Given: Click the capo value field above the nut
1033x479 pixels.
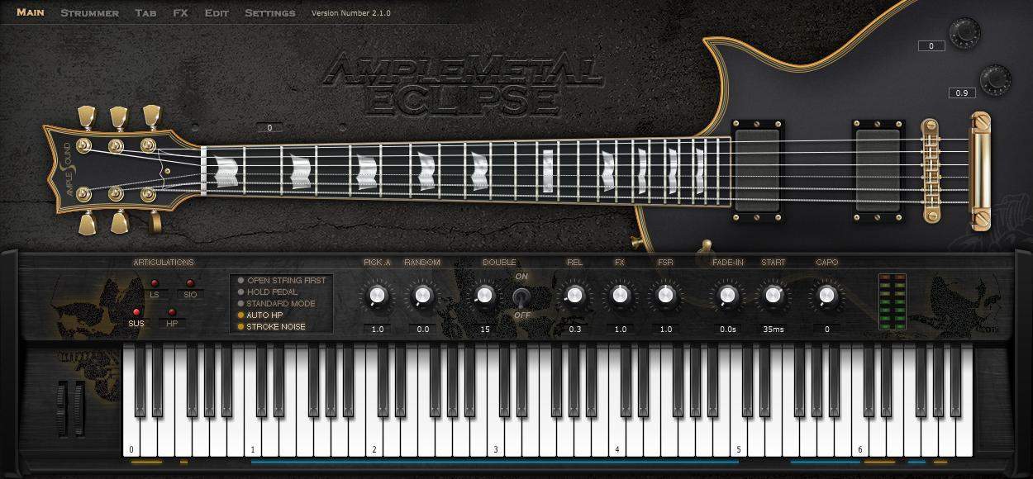Looking at the screenshot, I should pyautogui.click(x=269, y=128).
